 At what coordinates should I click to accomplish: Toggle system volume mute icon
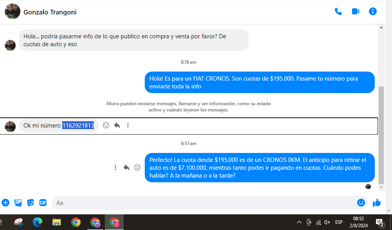point(327,222)
